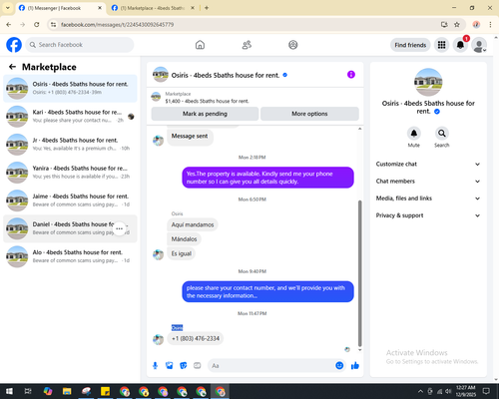
Task: Open the Menu grid icon
Action: pos(441,45)
